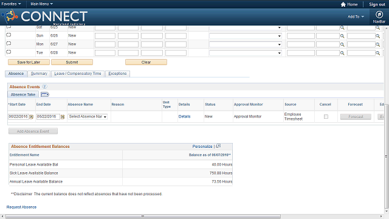Click the Add Absence Event button
Screen dimensions: 389x219
pos(33,131)
